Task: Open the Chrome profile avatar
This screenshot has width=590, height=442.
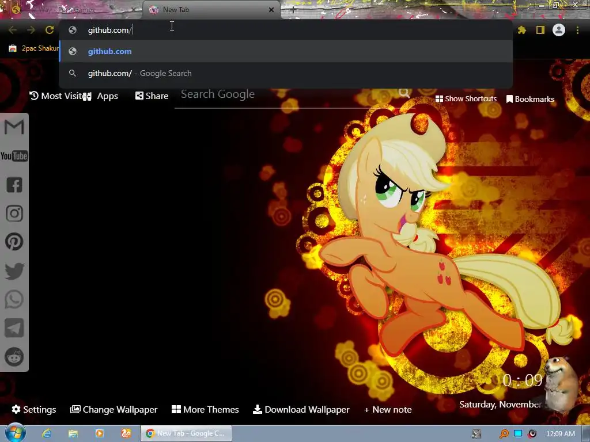Action: (x=559, y=30)
